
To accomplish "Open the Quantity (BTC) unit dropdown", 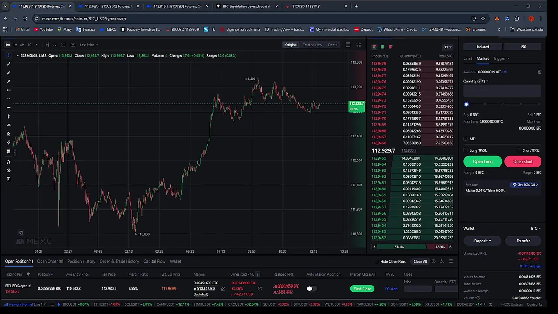I will (476, 81).
